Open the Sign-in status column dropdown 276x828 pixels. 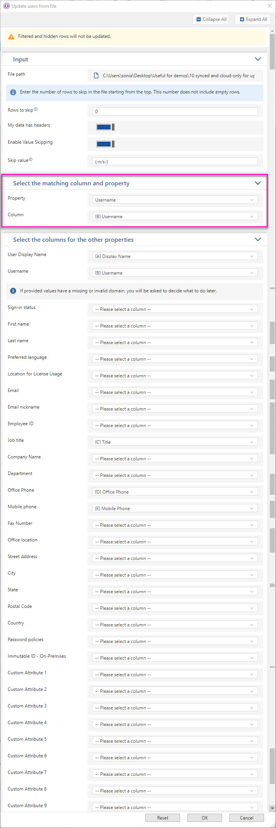pos(175,309)
